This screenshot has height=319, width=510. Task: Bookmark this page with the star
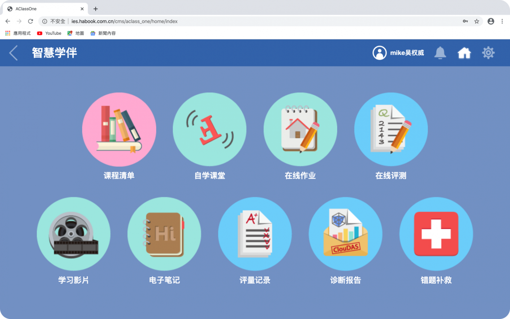[477, 21]
